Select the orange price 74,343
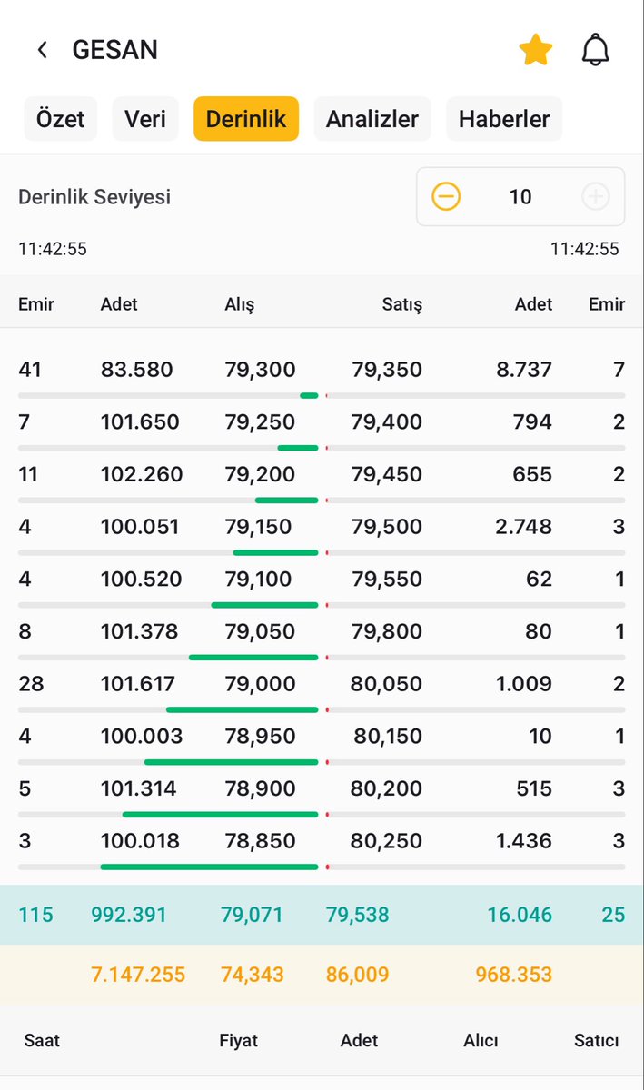Viewport: 644px width, 1090px height. pos(252,975)
